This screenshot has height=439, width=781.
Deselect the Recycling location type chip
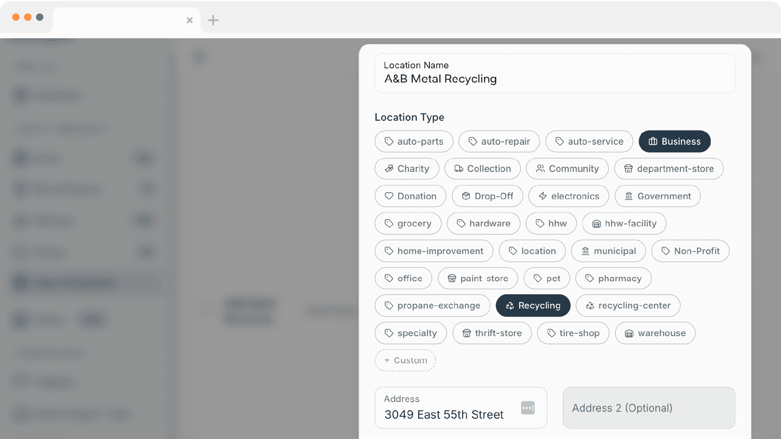(x=533, y=306)
